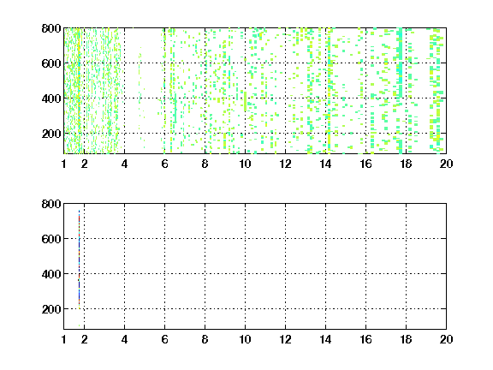493x370 pixels.
Task: Click the cyan vertical band near x=18 in top plot
Action: [400, 91]
